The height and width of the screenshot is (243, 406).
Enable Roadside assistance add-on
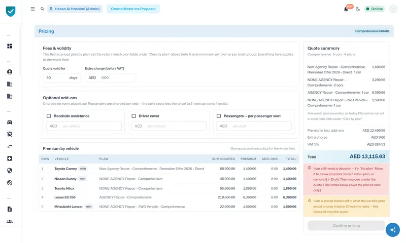[x=49, y=116]
